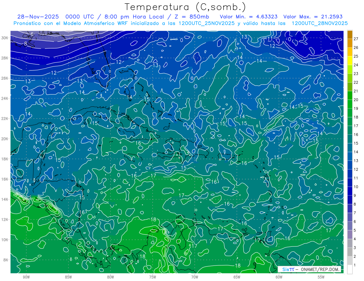Click the orange-brown swatch above 27 in the legend
The width and height of the screenshot is (364, 281).
pos(350,34)
